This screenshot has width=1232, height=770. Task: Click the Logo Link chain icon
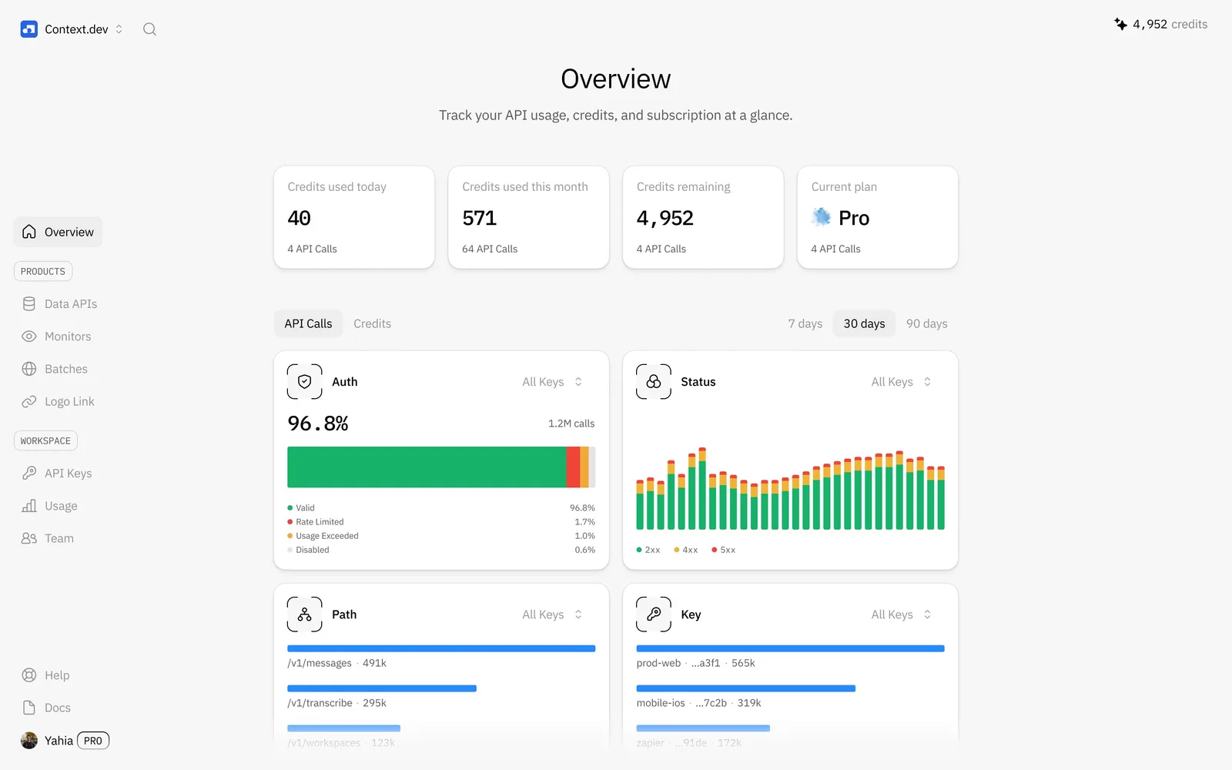(29, 401)
